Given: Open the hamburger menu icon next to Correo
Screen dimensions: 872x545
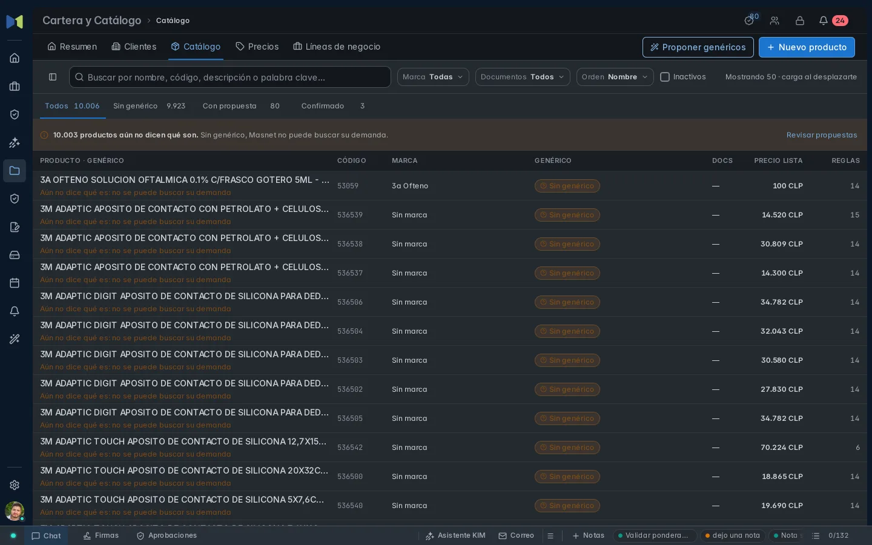Looking at the screenshot, I should (550, 536).
